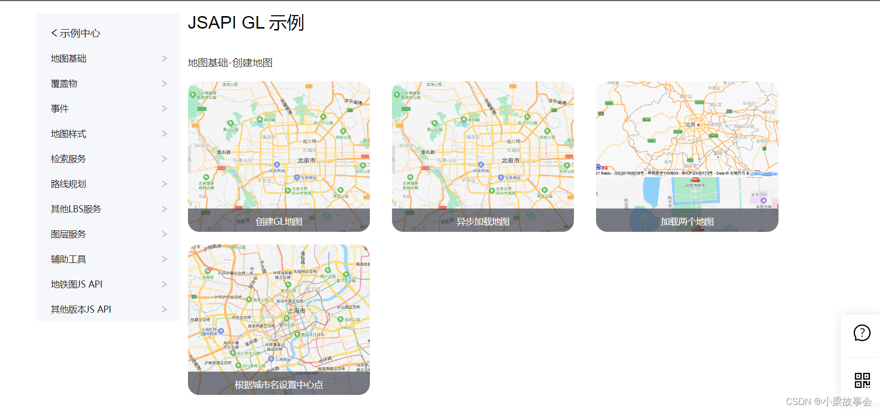The height and width of the screenshot is (411, 880).
Task: Expand the 地图样式 chevron arrow
Action: pos(164,134)
